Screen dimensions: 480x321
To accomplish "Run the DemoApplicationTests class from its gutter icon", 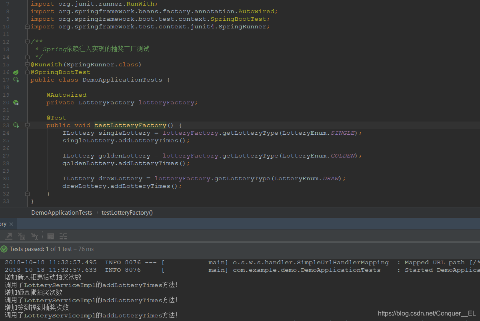I will [16, 80].
